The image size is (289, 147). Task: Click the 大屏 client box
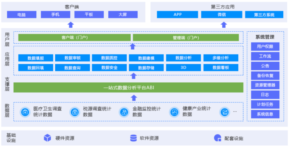pos(123,14)
